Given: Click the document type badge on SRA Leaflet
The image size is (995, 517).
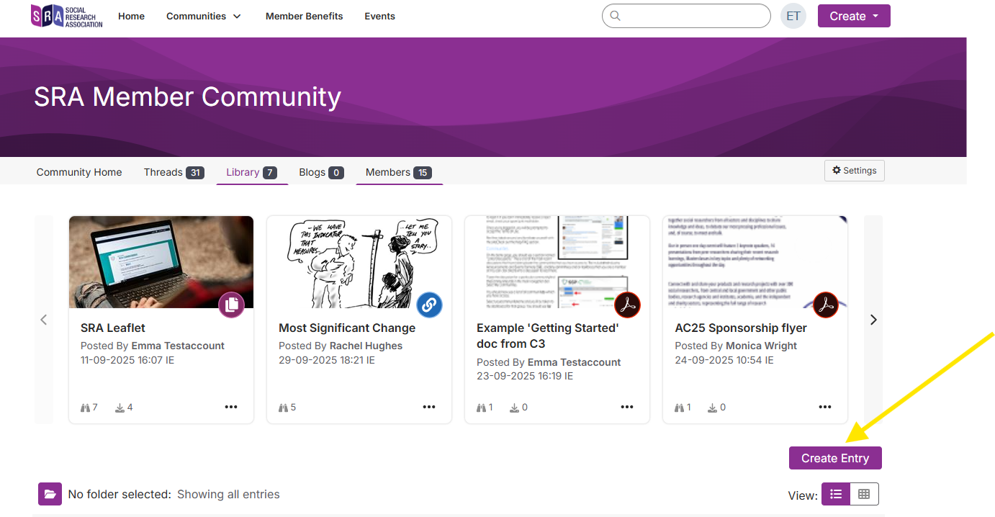Looking at the screenshot, I should tap(232, 305).
